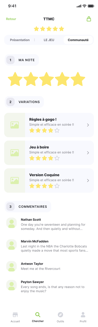This screenshot has height=327, width=98.
Task: Tap the Accueil store icon
Action: (x=15, y=314)
